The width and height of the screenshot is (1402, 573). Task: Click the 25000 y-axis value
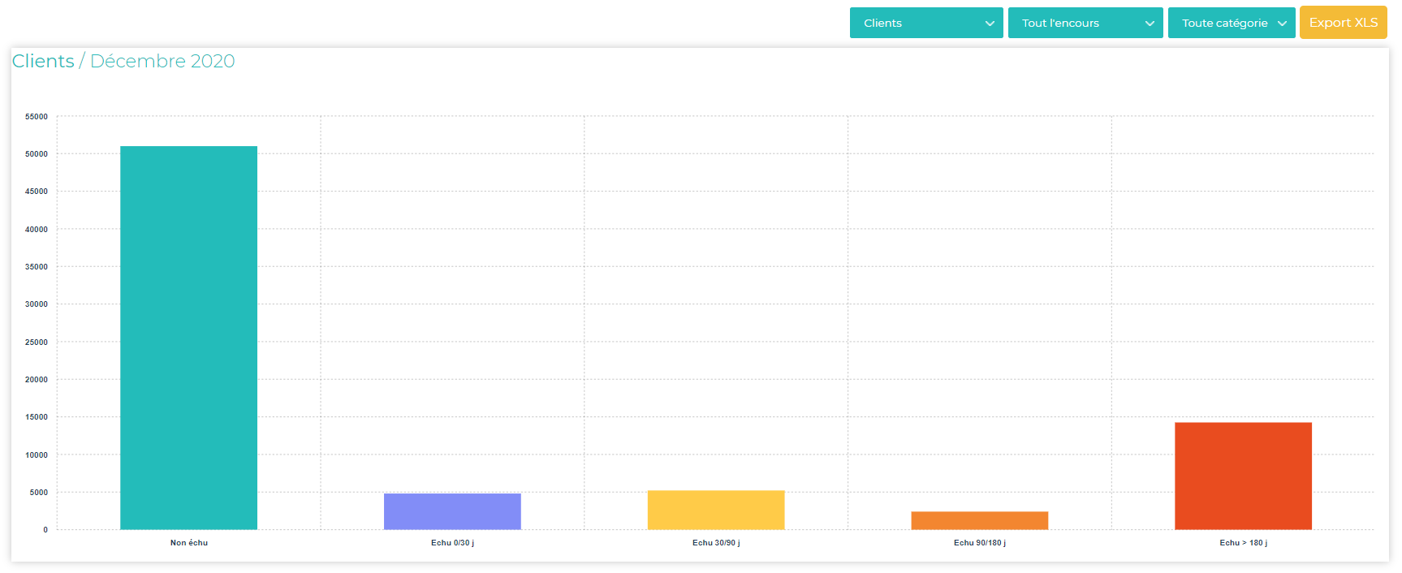[37, 343]
